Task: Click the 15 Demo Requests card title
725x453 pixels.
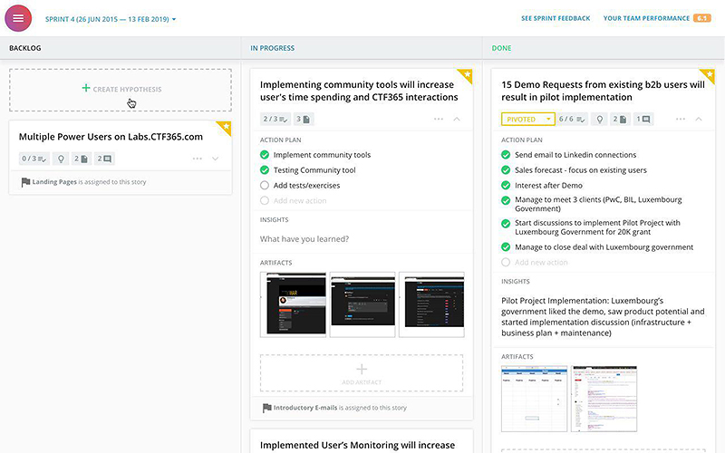Action: pyautogui.click(x=603, y=92)
